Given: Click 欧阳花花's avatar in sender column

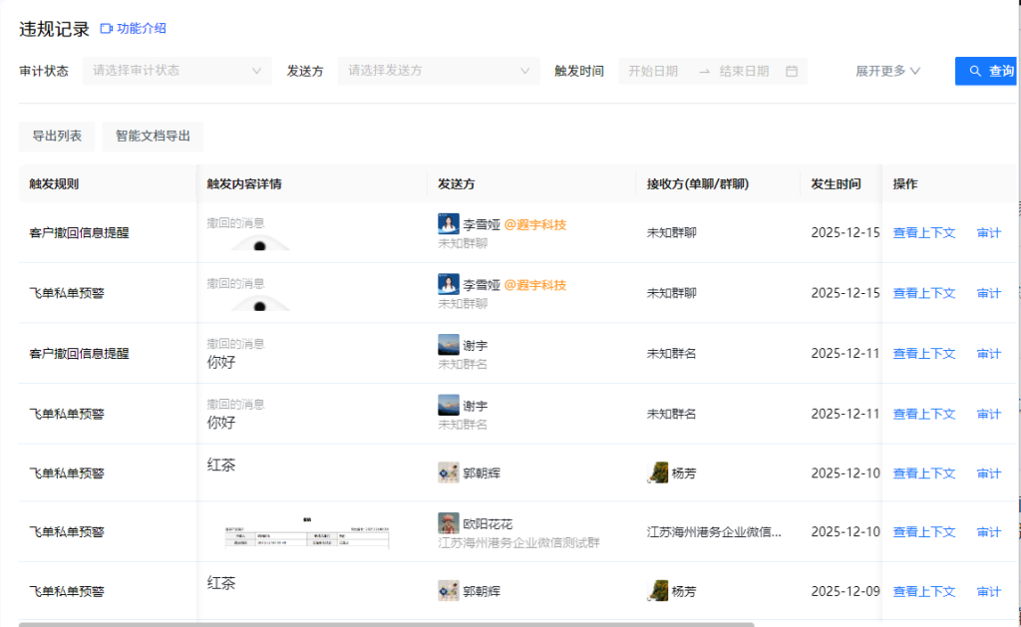Looking at the screenshot, I should pos(449,523).
